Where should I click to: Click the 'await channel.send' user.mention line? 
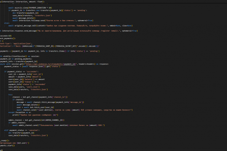click(74, 110)
